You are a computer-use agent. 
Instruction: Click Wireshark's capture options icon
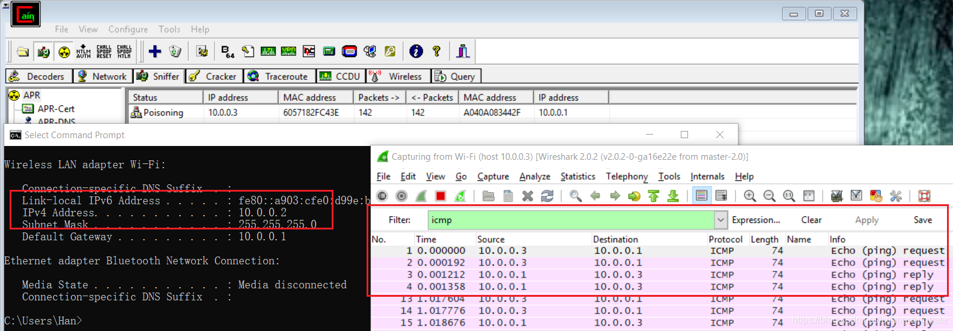point(402,196)
